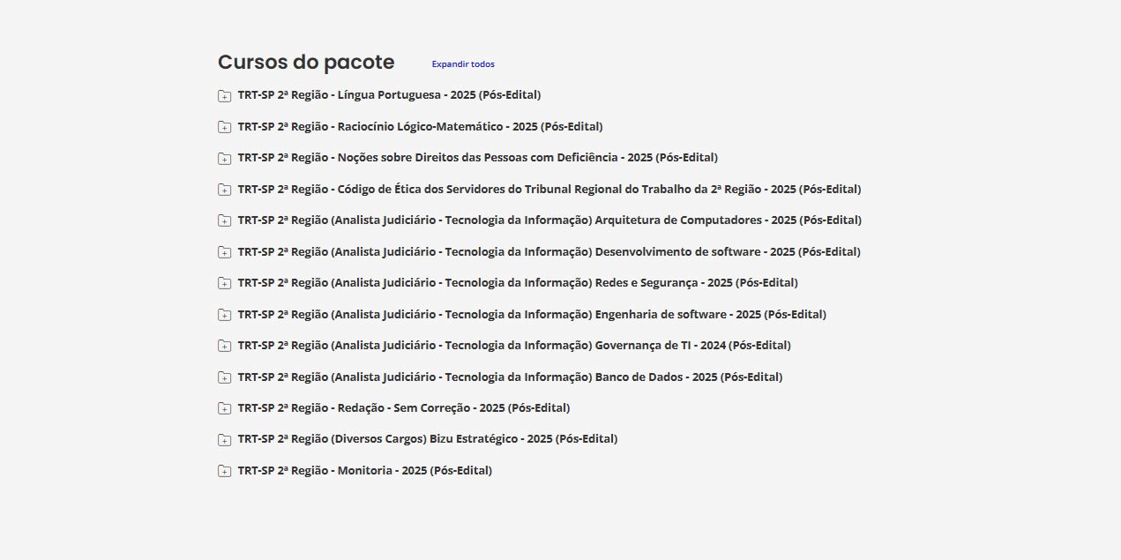Click folder-plus icon for Bizu Estratégico
The image size is (1121, 560).
pos(224,440)
